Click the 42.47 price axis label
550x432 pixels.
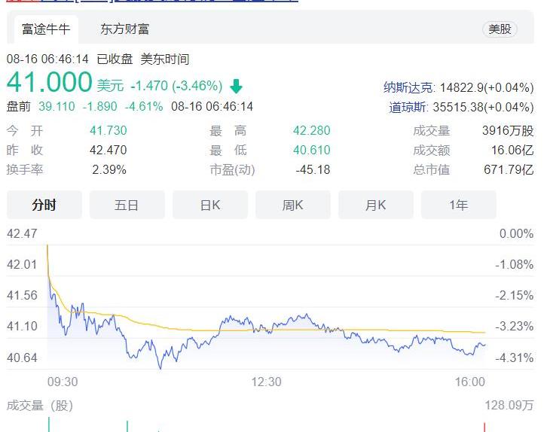point(22,233)
